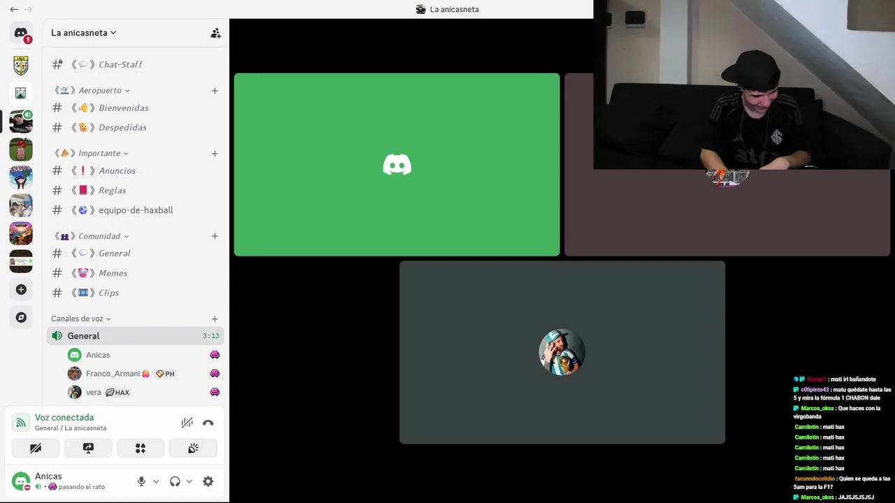
Task: Open the soundboard button
Action: pos(193,448)
